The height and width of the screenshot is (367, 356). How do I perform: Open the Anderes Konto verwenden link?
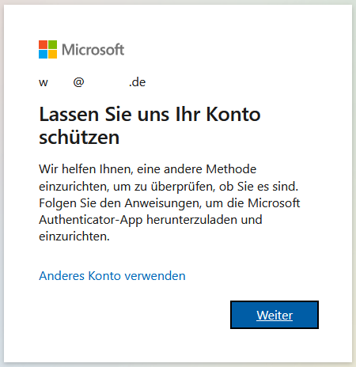click(112, 276)
